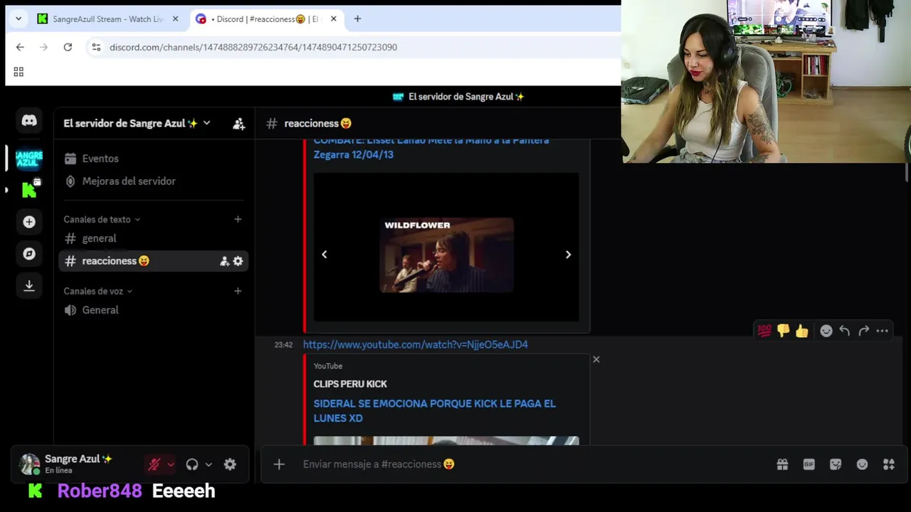Add the 100 emoji reaction
The image size is (911, 512).
tap(764, 331)
